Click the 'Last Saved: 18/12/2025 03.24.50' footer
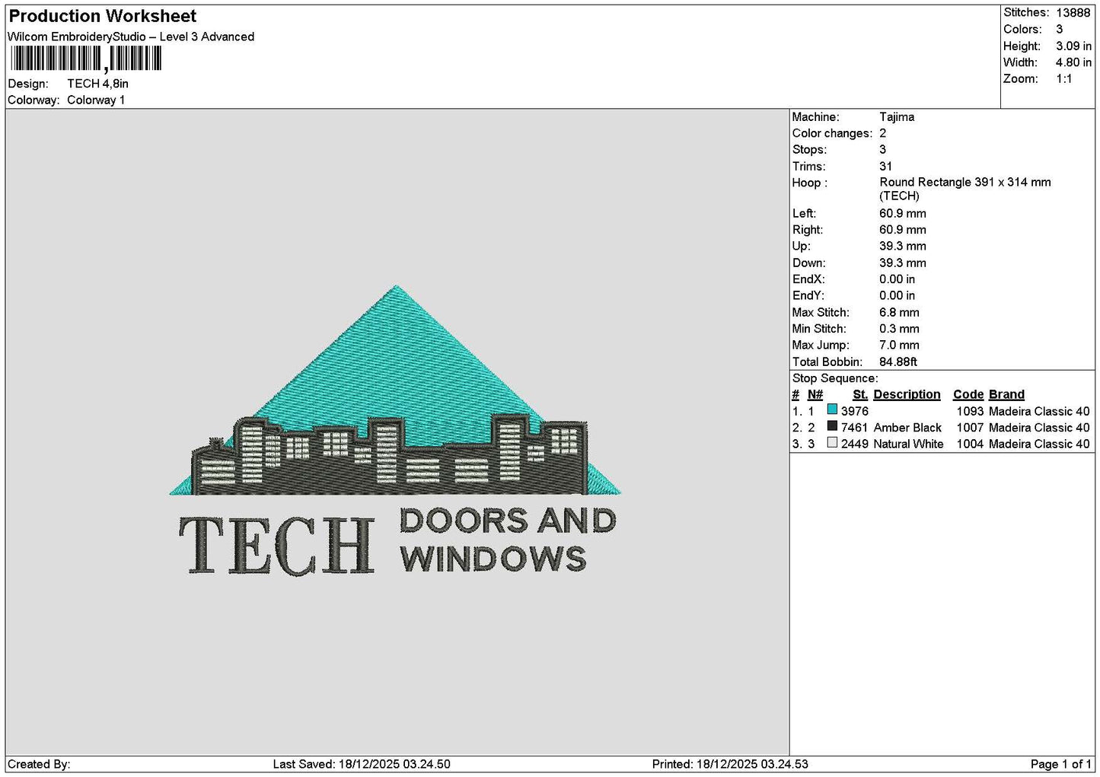Screen dimensions: 1100x777 [362, 764]
